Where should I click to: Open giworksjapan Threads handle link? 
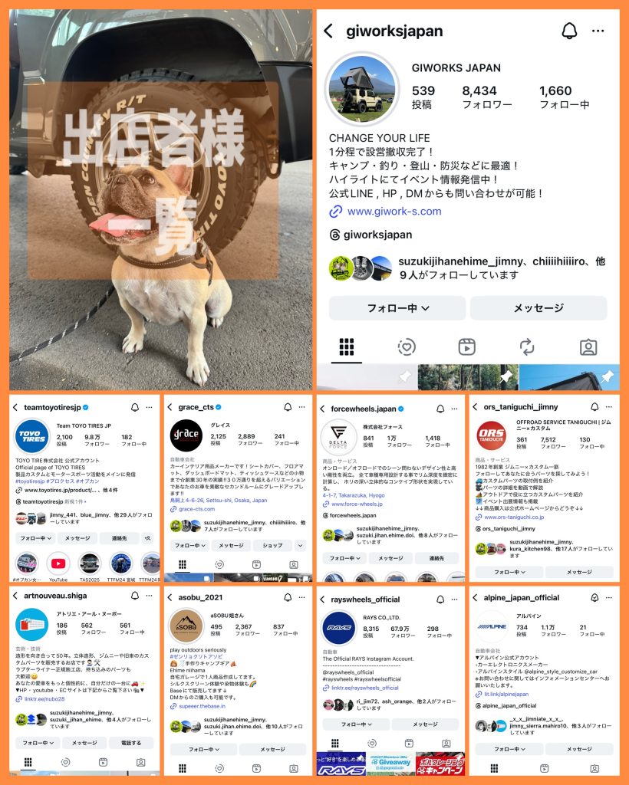click(x=377, y=235)
